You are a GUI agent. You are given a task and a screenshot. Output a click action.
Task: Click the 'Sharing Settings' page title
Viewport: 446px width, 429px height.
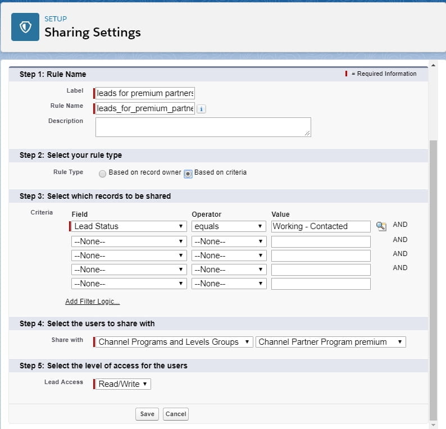[x=93, y=32]
